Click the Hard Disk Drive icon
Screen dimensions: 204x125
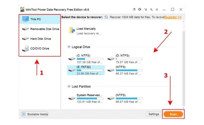25,39
